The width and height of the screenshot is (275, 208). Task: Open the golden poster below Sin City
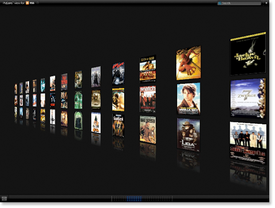[118, 99]
